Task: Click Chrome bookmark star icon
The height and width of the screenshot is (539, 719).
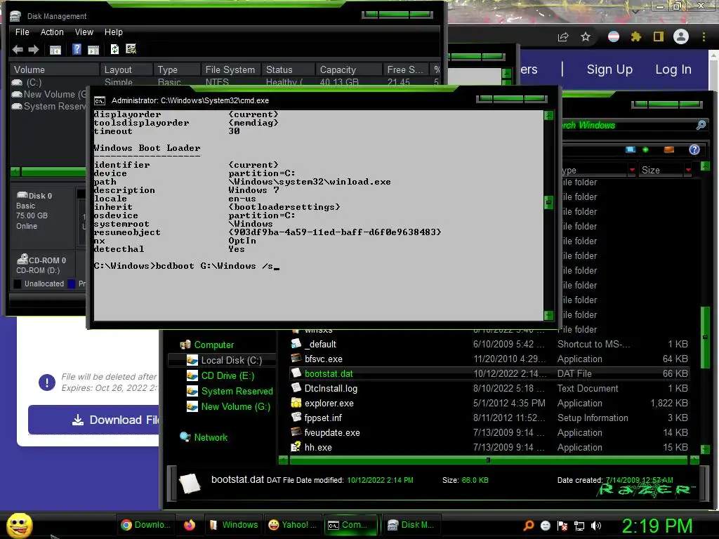Action: 586,36
